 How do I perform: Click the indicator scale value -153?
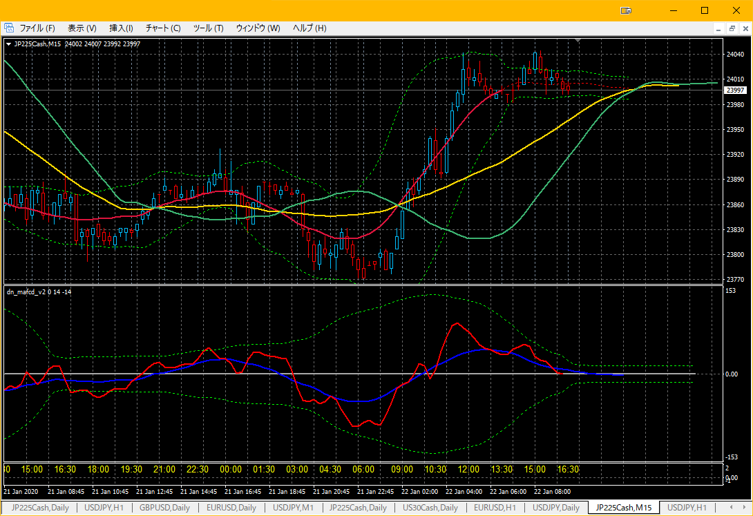coord(731,457)
